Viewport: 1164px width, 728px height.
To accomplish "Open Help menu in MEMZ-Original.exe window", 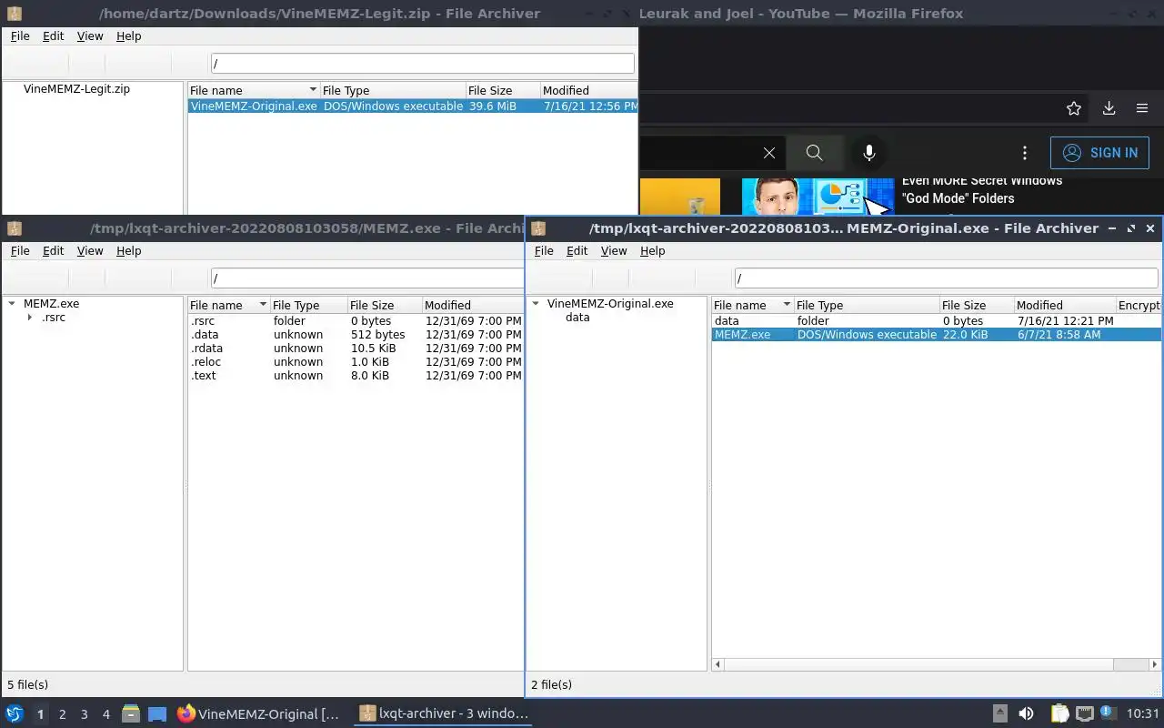I will [653, 251].
